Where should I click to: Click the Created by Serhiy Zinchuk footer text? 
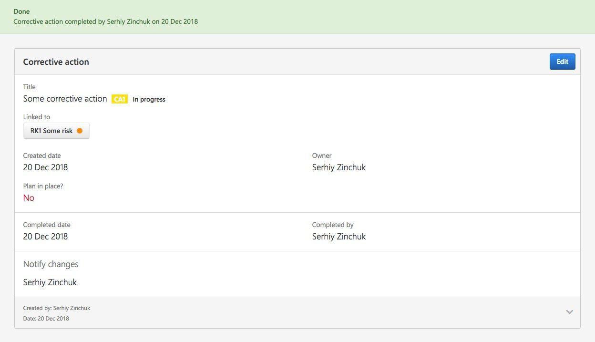point(57,308)
